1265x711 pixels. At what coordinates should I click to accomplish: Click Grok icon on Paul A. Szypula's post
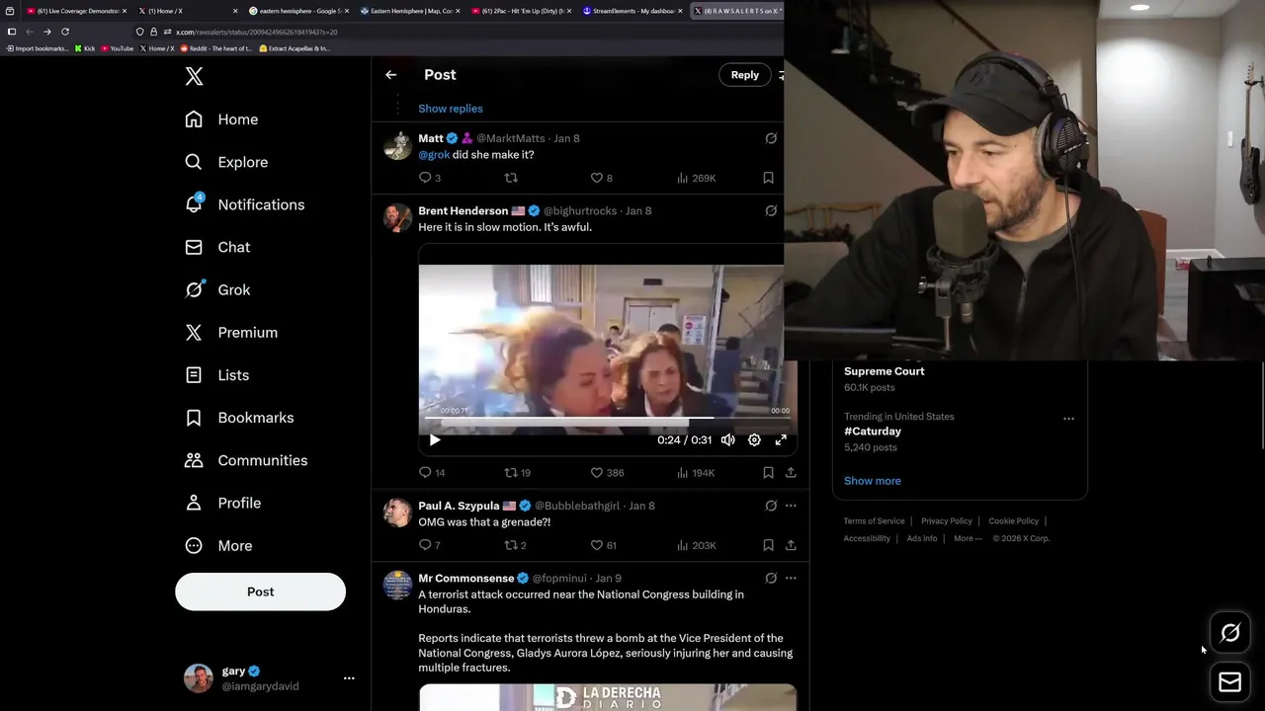point(771,506)
